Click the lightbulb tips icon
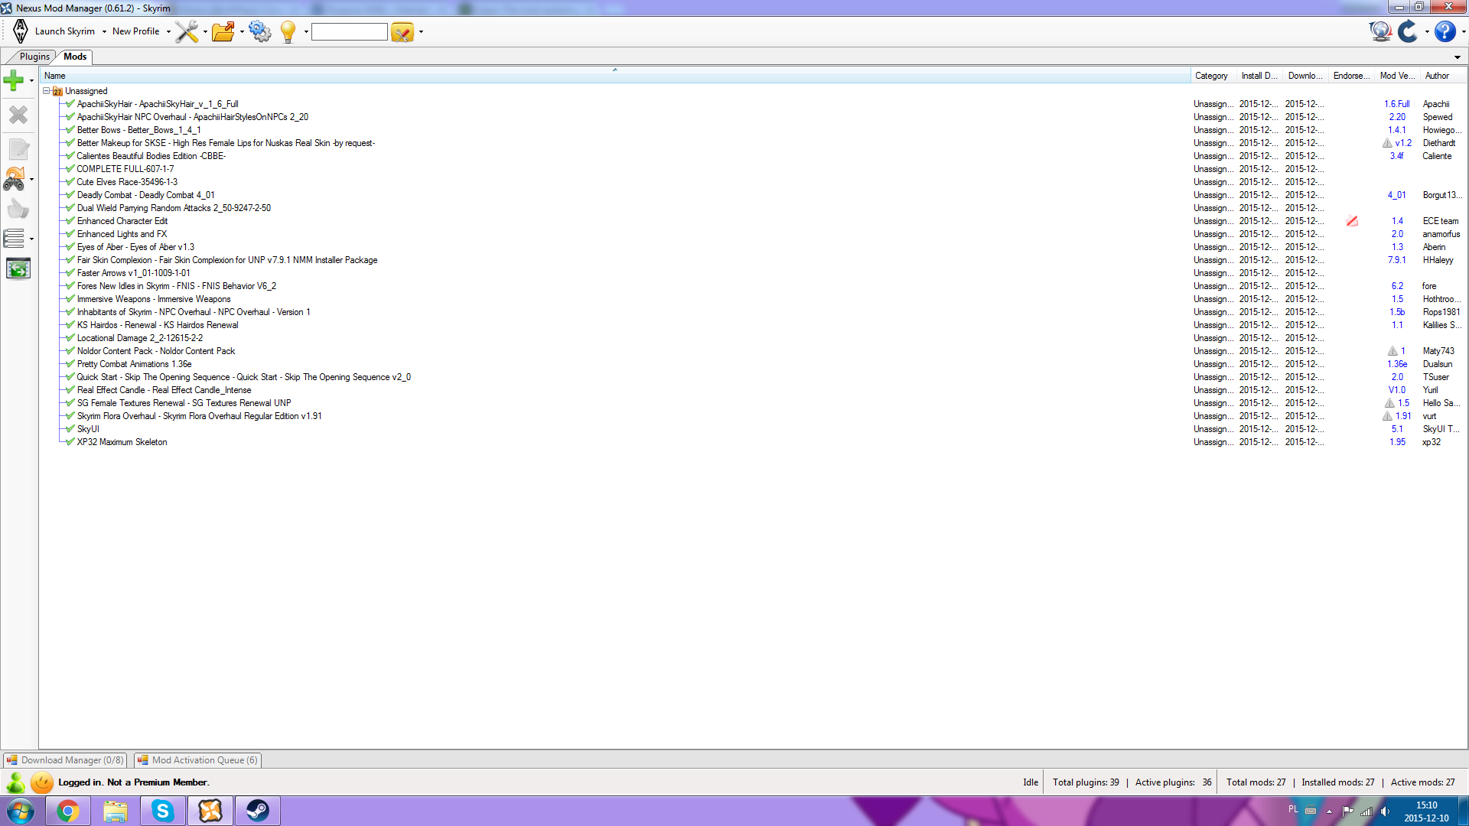 click(288, 31)
